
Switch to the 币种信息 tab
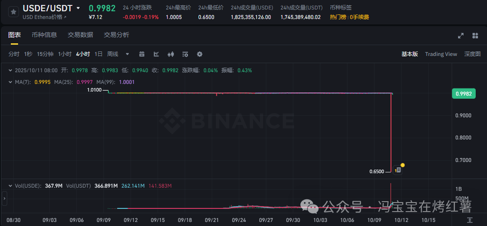coord(44,35)
